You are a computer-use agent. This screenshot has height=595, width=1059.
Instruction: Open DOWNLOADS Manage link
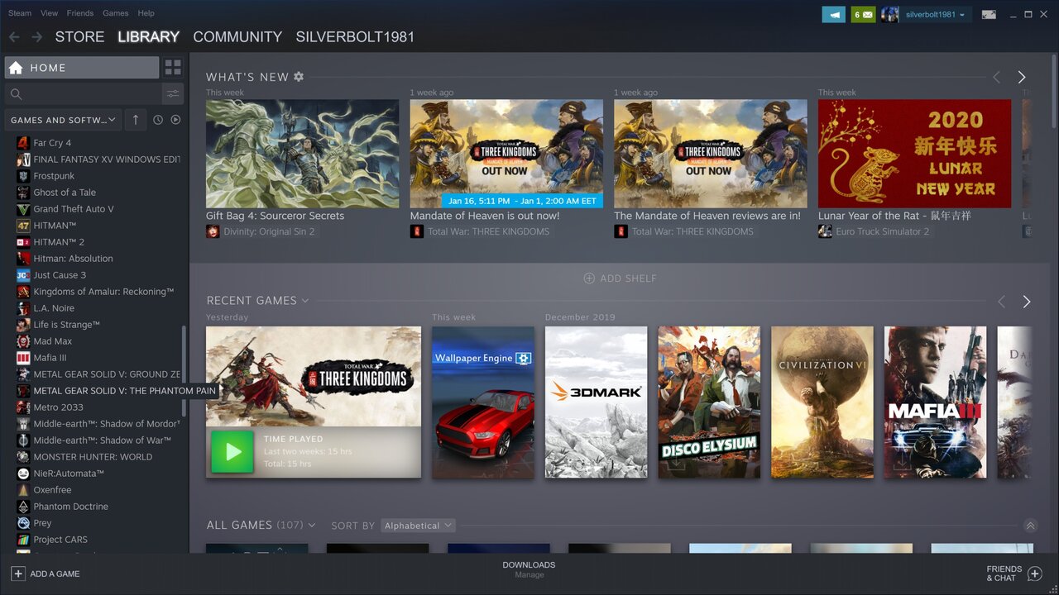pyautogui.click(x=529, y=569)
